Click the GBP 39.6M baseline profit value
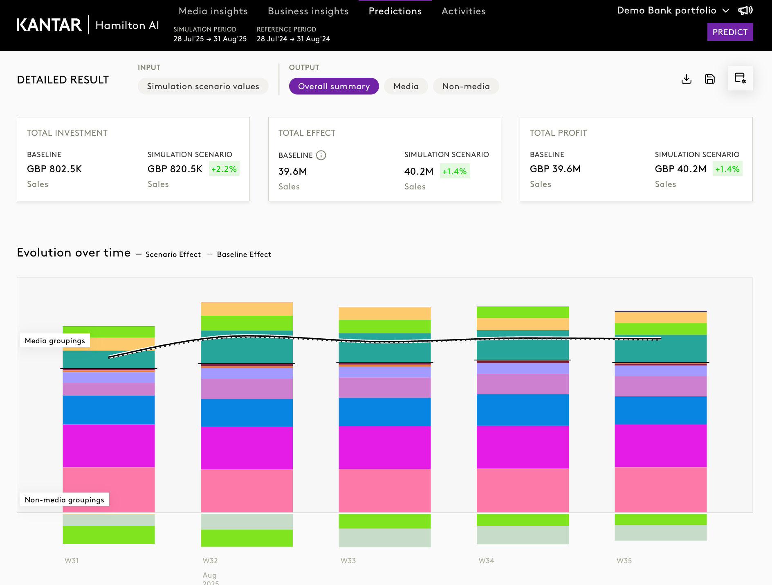 point(555,169)
